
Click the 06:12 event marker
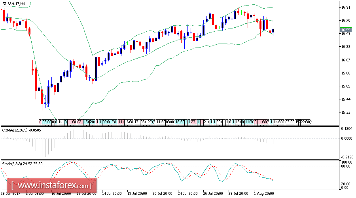145,122
